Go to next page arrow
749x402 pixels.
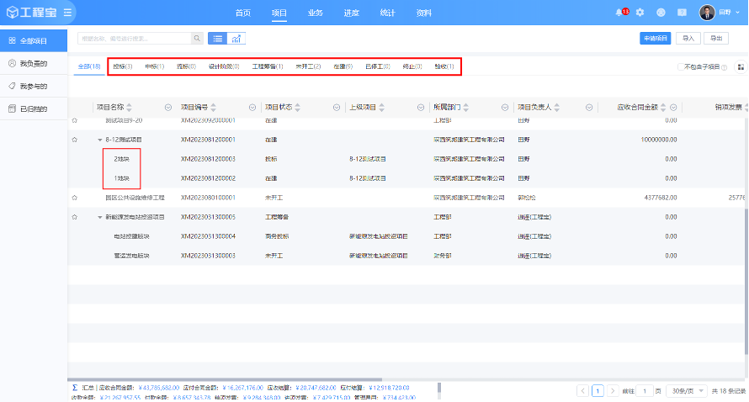pos(613,391)
